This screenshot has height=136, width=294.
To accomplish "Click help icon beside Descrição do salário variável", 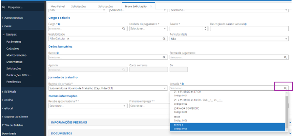I will tap(245, 24).
